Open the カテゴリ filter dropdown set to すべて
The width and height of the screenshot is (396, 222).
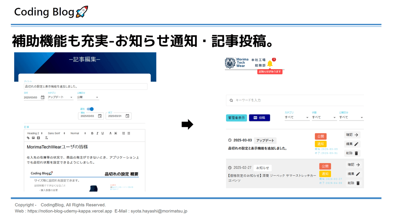[x=296, y=117]
